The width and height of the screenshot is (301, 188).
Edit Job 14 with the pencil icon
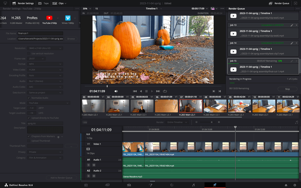pyautogui.click(x=292, y=43)
